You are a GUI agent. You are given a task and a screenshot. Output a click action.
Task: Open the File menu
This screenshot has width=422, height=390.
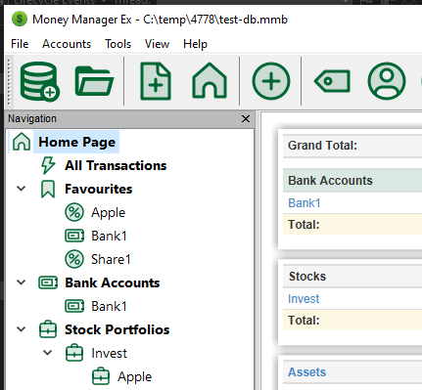pos(20,44)
